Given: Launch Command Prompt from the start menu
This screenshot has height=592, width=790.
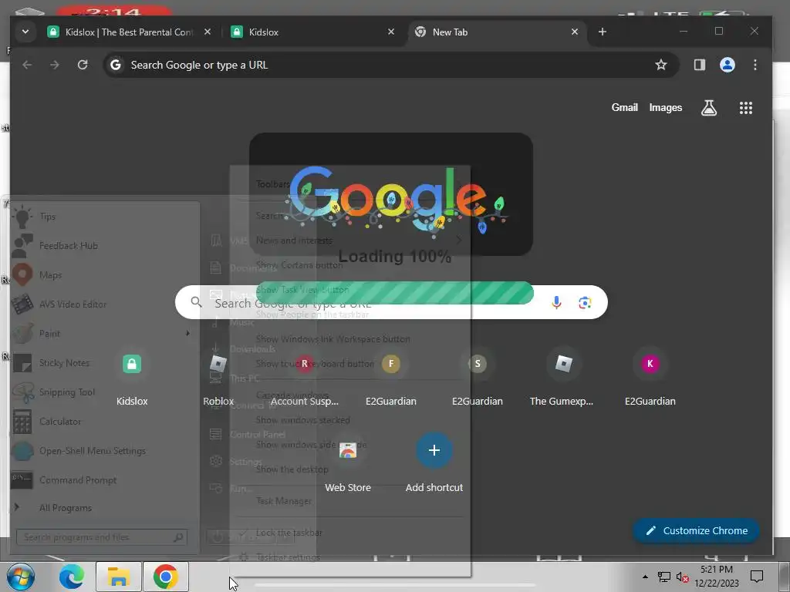Looking at the screenshot, I should [104, 480].
